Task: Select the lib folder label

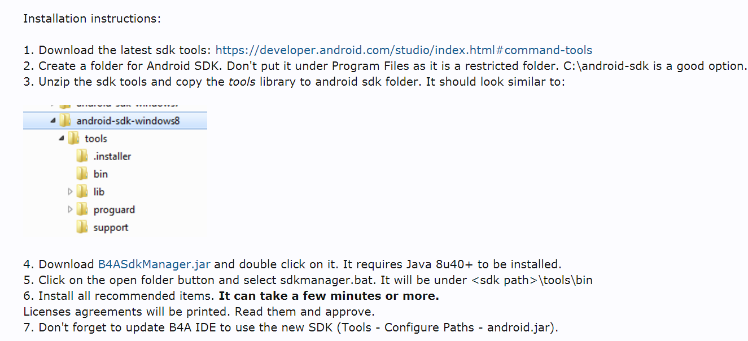Action: coord(99,192)
